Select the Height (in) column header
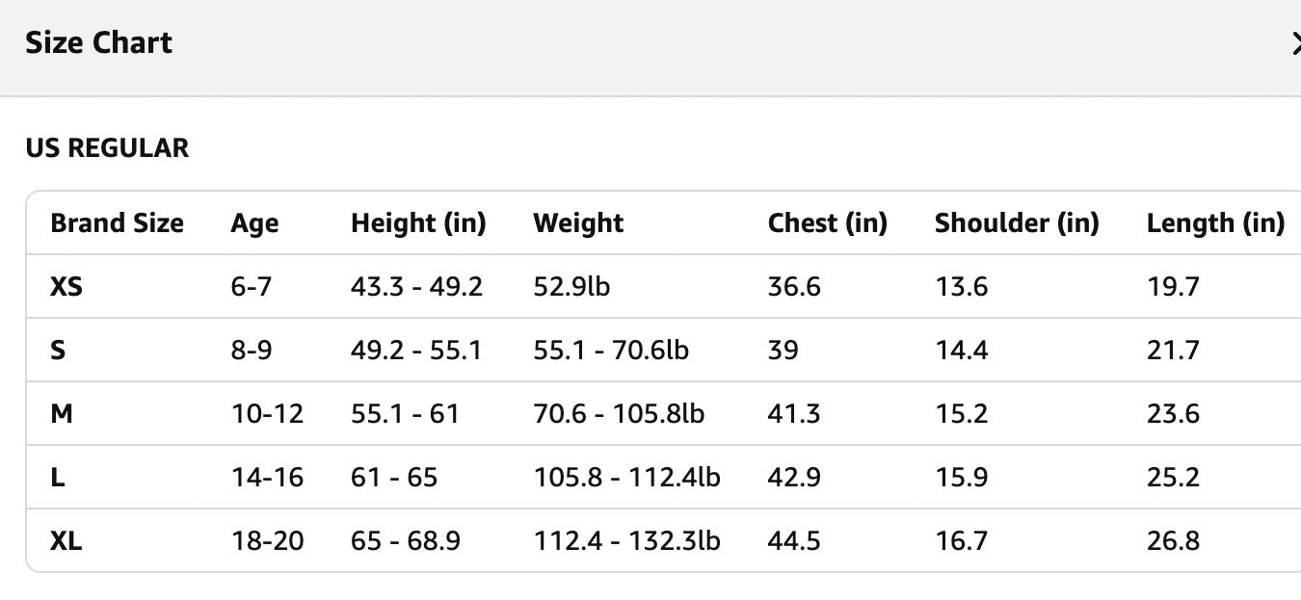Image resolution: width=1301 pixels, height=600 pixels. tap(418, 223)
